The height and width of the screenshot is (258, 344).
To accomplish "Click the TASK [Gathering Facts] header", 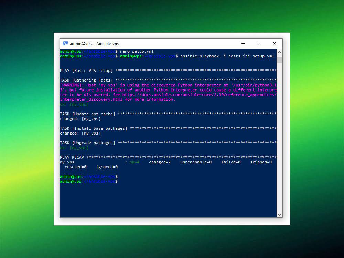I will pyautogui.click(x=85, y=80).
